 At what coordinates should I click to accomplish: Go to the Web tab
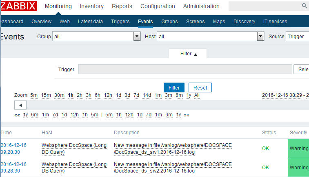[64, 22]
